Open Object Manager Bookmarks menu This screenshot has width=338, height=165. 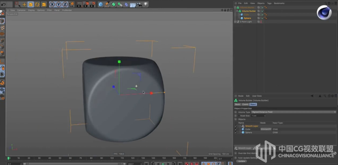(279, 3)
